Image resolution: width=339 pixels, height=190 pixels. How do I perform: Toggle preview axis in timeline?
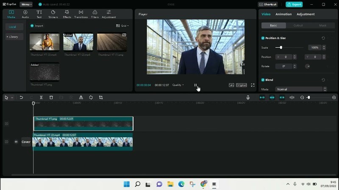pos(292,98)
